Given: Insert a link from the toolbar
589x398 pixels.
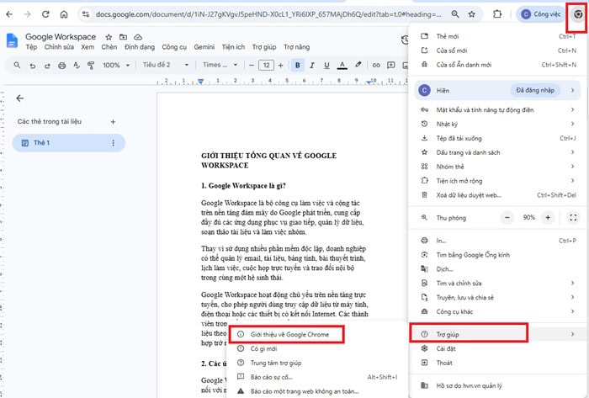Looking at the screenshot, I should click(376, 66).
